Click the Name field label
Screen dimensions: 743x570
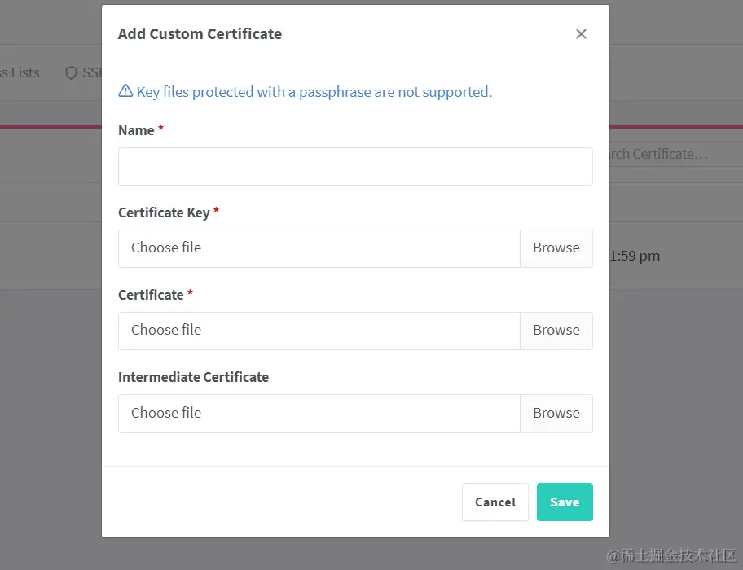[136, 130]
